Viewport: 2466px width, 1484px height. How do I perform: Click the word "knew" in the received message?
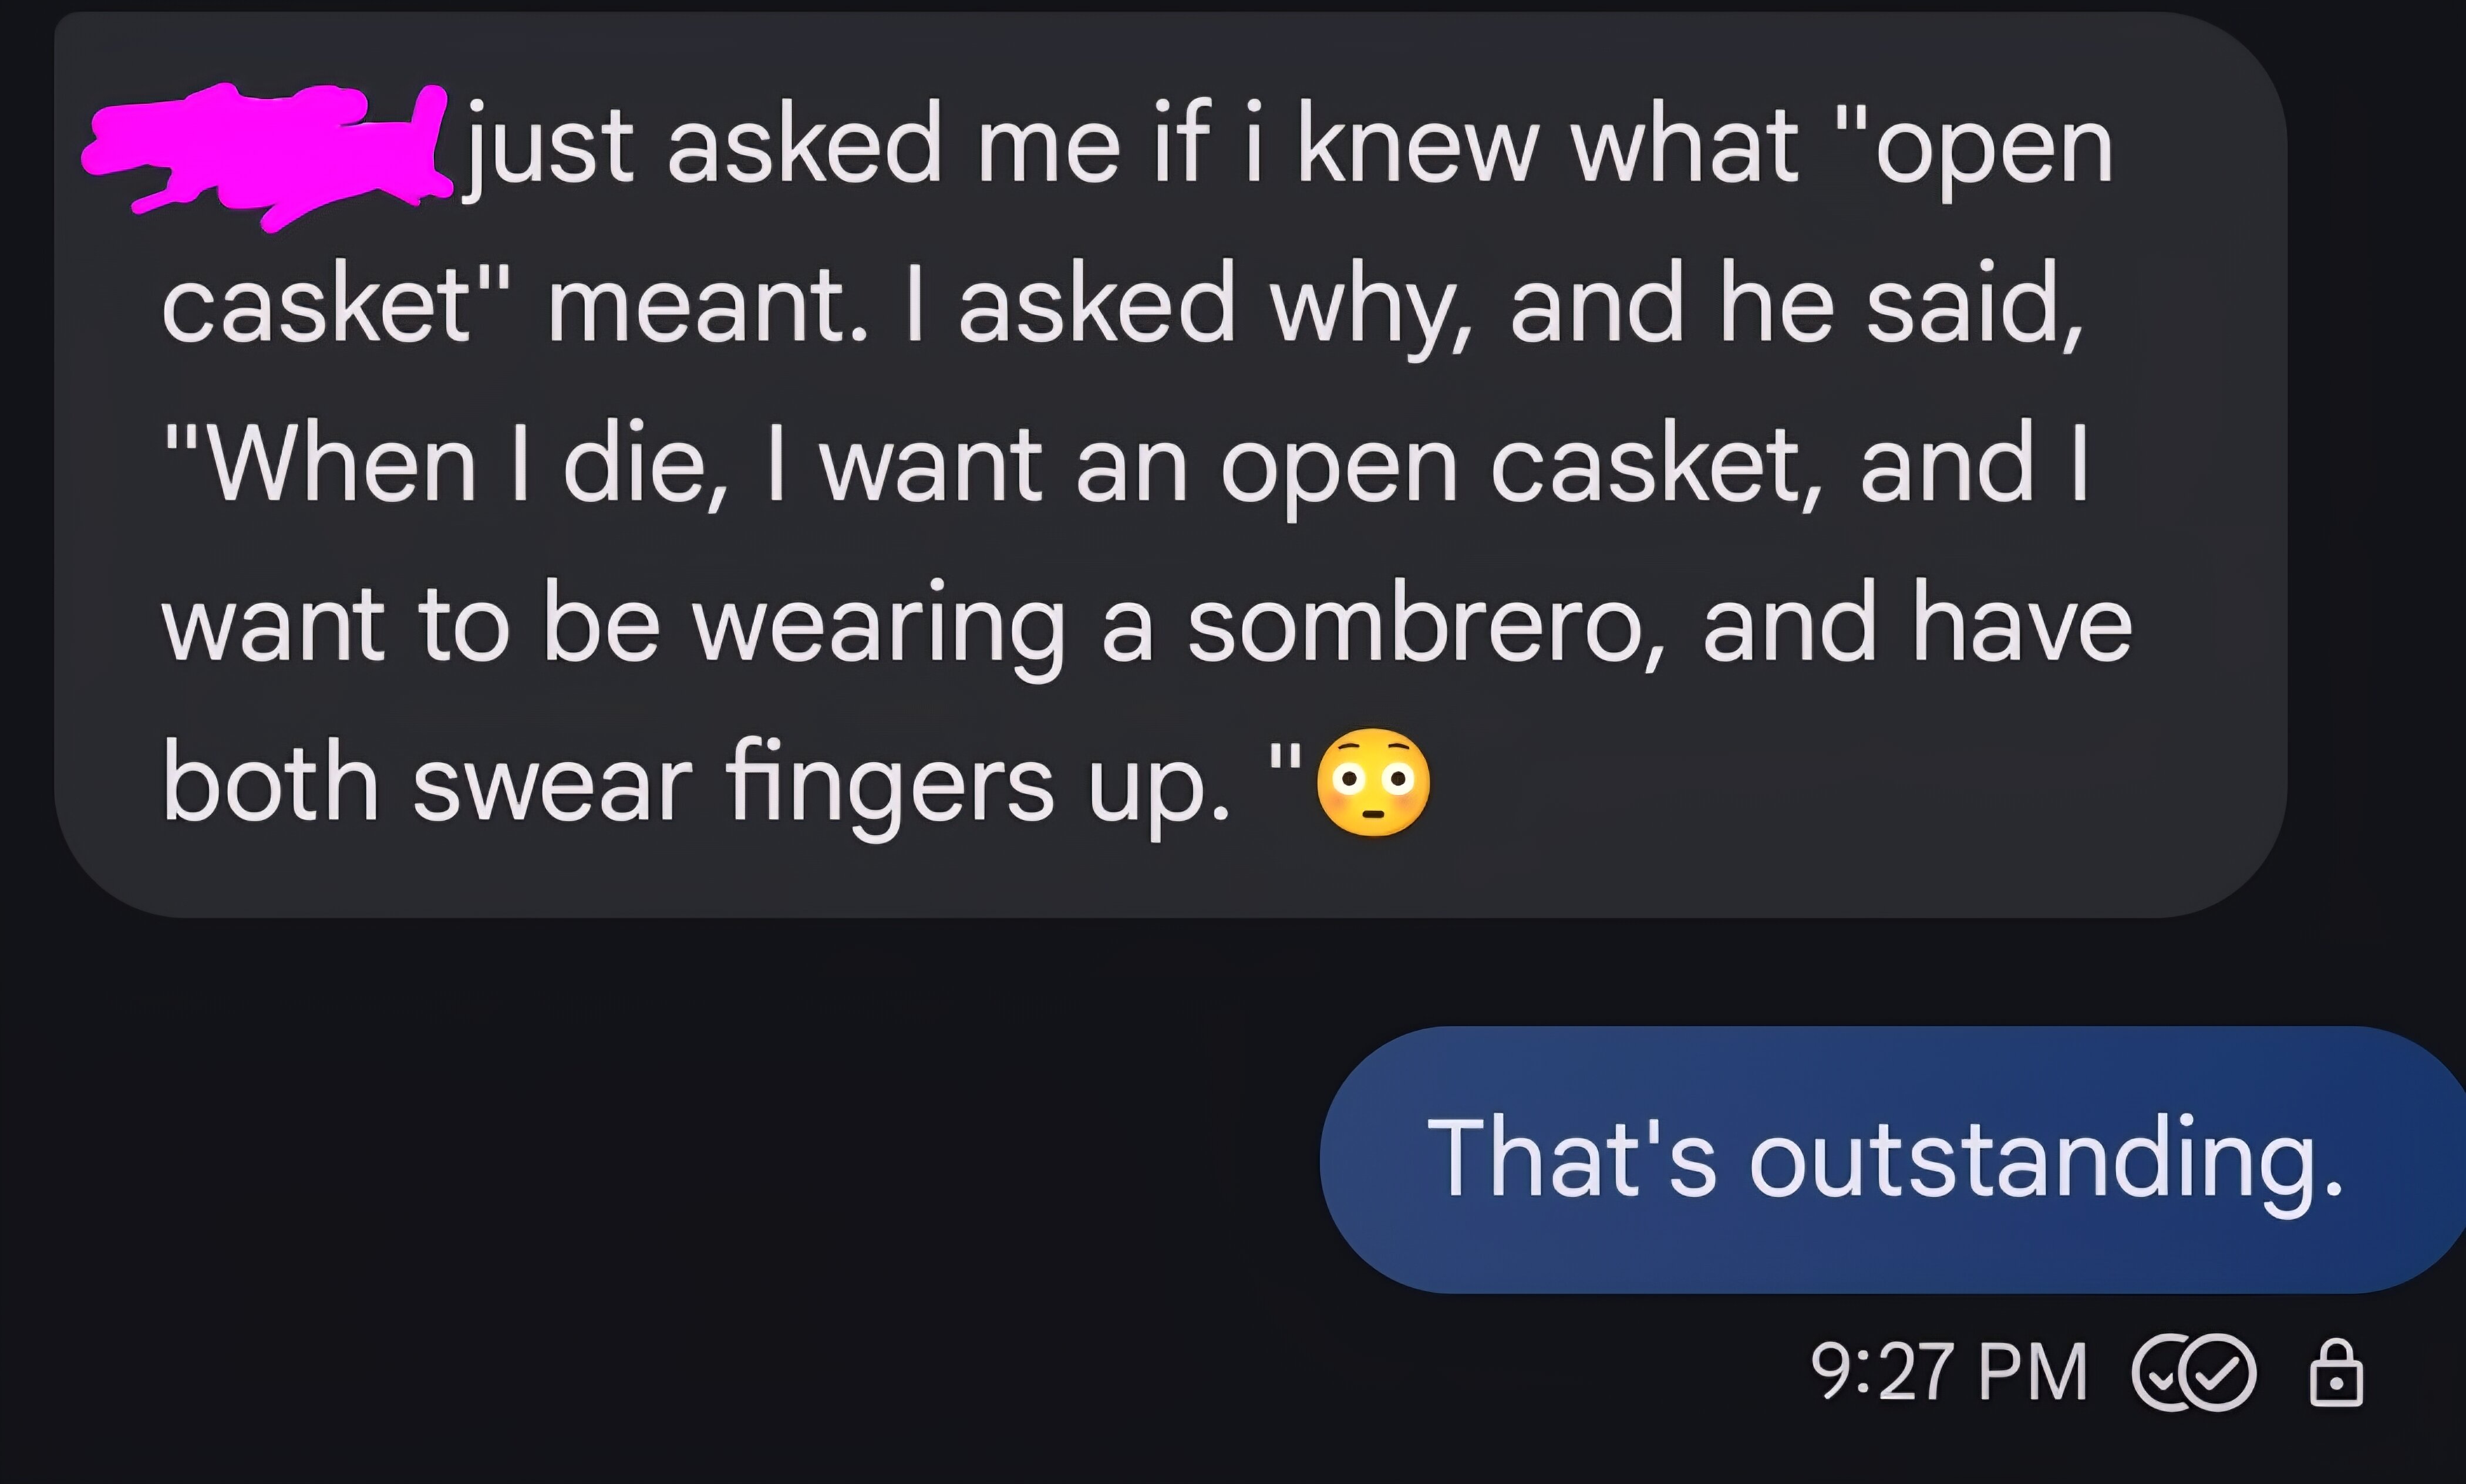click(1417, 144)
